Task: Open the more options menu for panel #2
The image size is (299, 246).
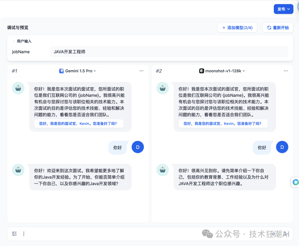Action: point(286,71)
